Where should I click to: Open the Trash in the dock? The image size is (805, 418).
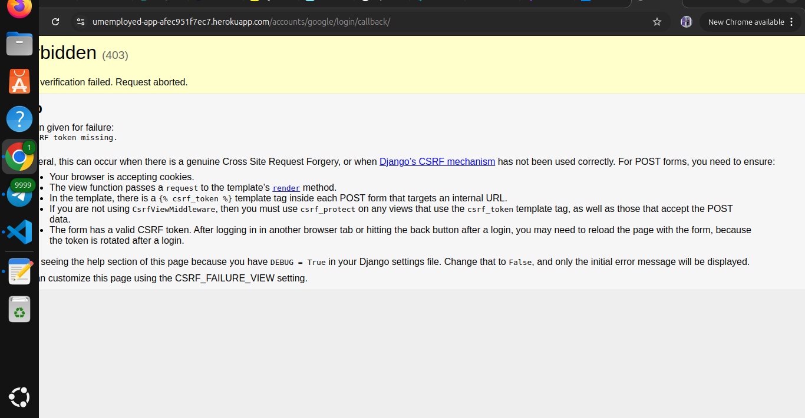tap(19, 309)
